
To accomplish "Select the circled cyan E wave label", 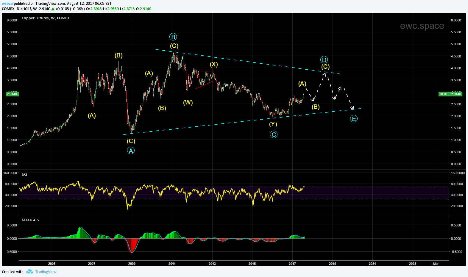I will [x=354, y=119].
